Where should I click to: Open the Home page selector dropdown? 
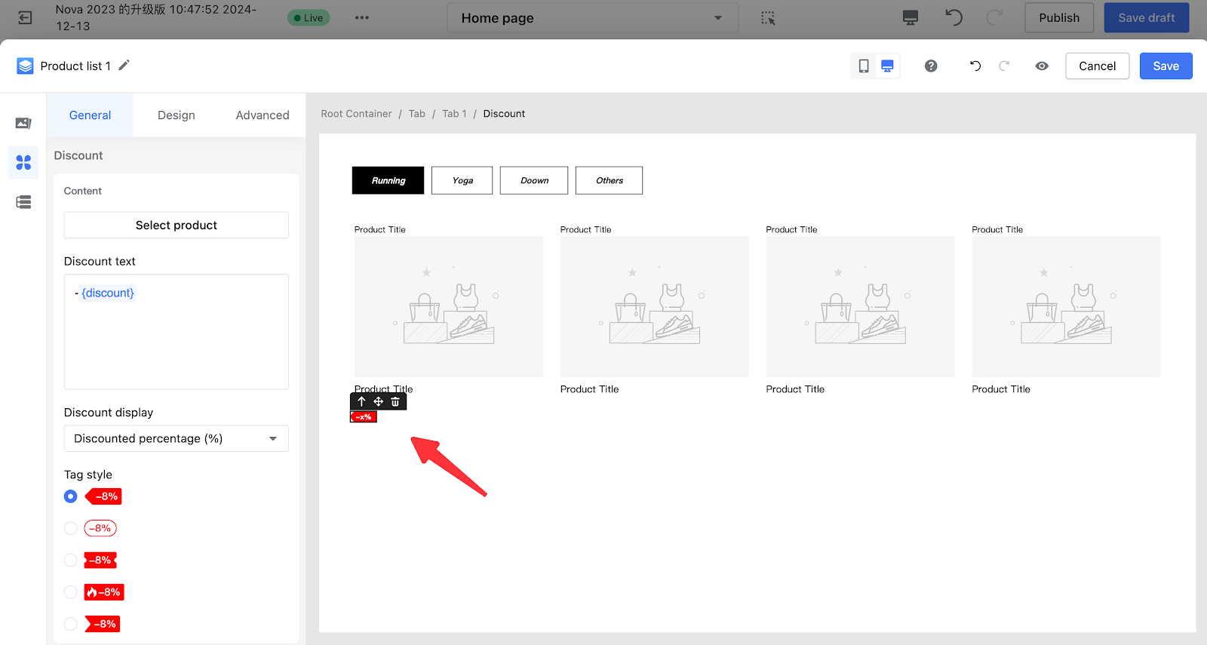point(592,18)
